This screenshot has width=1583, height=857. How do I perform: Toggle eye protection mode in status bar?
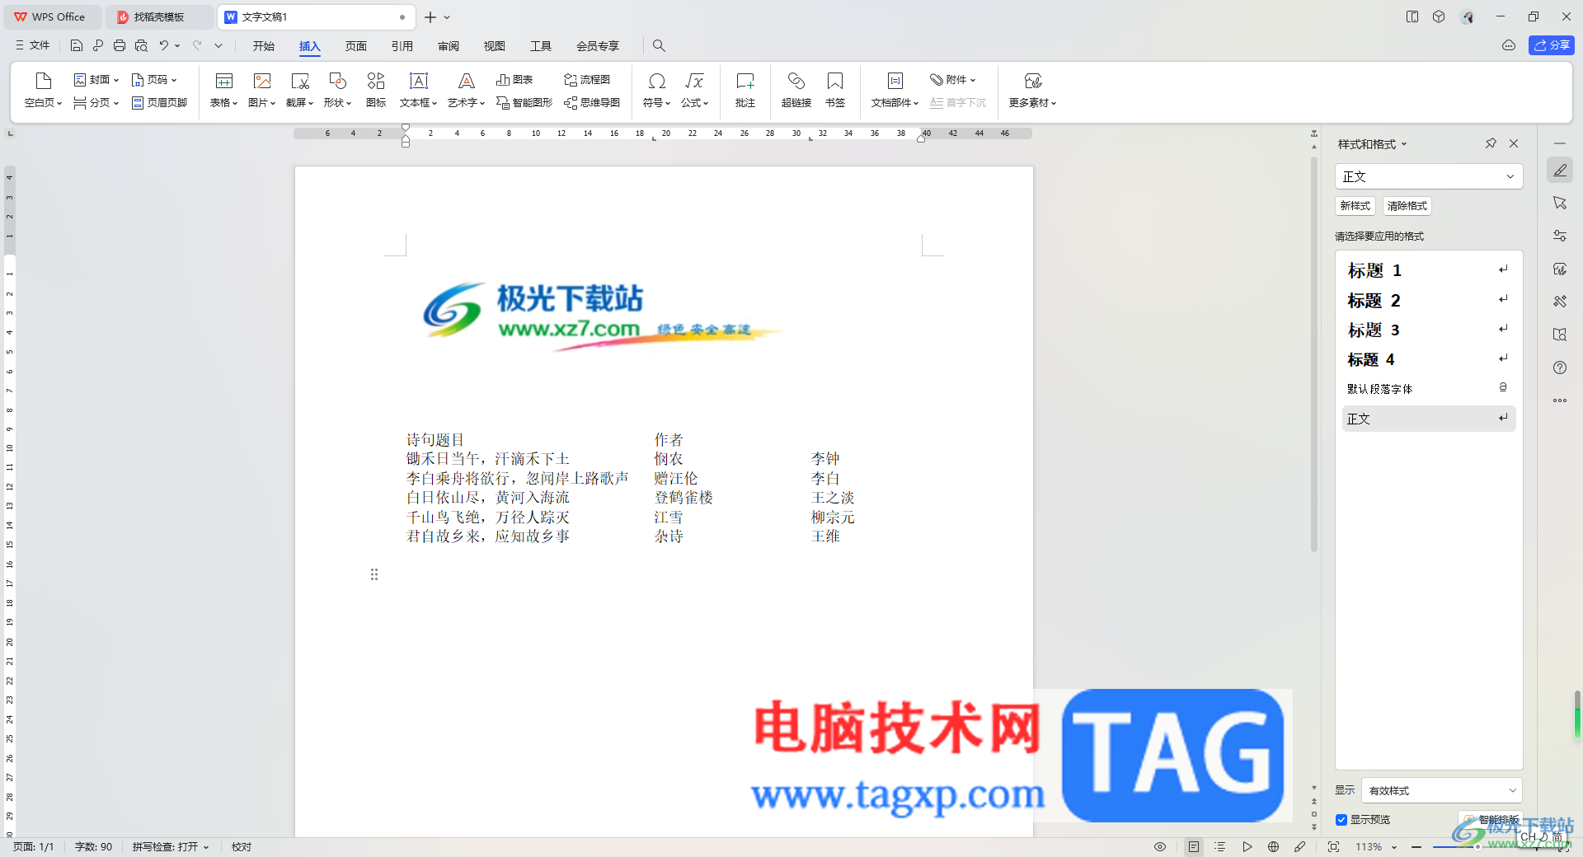click(1160, 847)
